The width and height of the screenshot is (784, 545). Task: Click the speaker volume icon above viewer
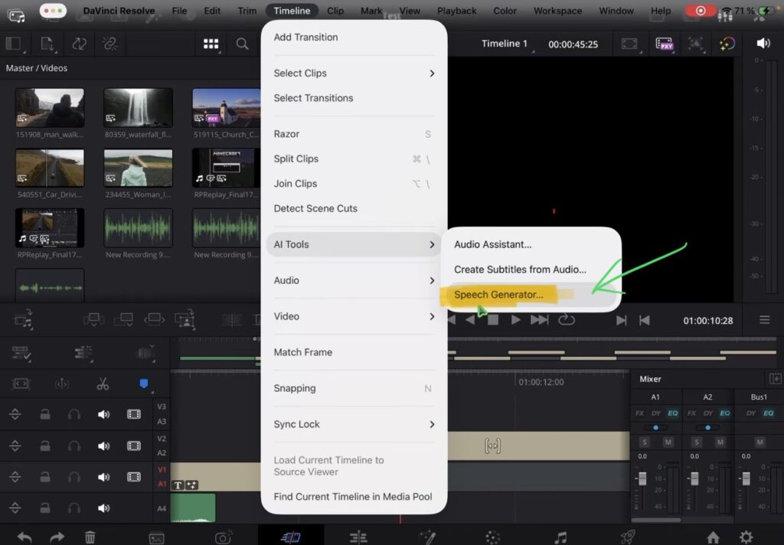click(763, 44)
